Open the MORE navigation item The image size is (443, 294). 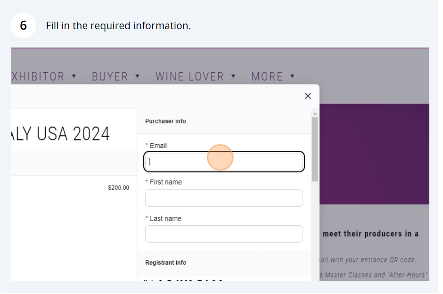[267, 76]
